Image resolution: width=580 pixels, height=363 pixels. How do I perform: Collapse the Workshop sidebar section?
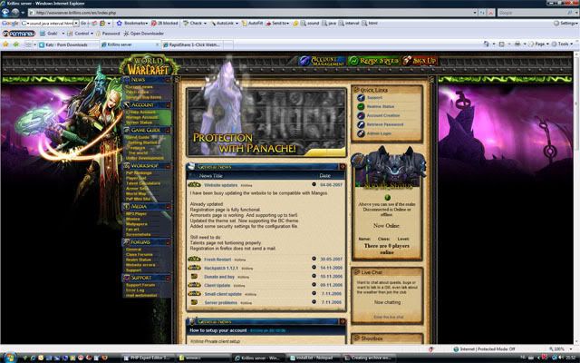(168, 166)
